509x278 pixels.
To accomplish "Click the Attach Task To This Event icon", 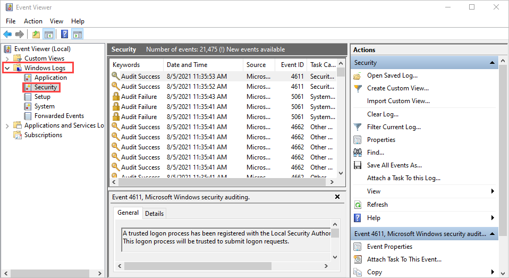I will (x=358, y=259).
